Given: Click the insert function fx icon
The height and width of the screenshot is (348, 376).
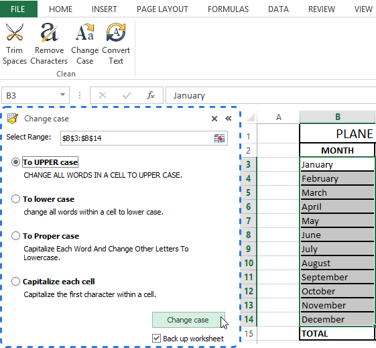Looking at the screenshot, I should [x=151, y=95].
